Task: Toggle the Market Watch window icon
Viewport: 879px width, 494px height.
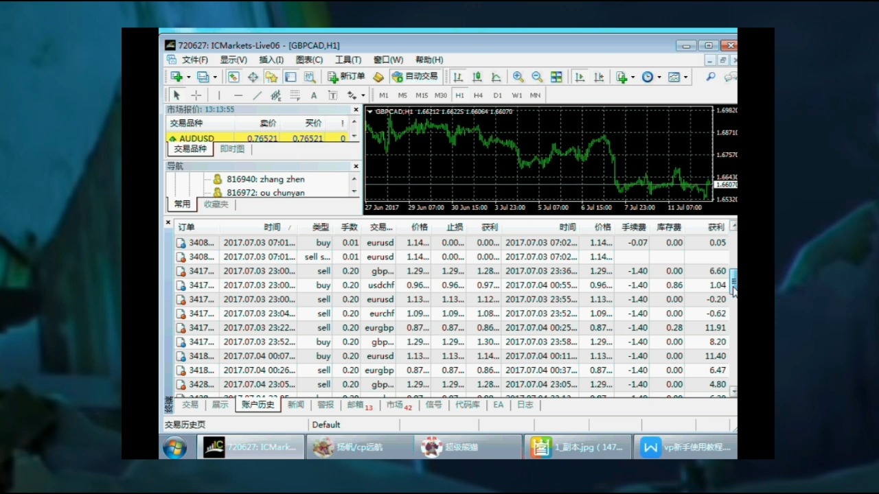Action: (233, 77)
